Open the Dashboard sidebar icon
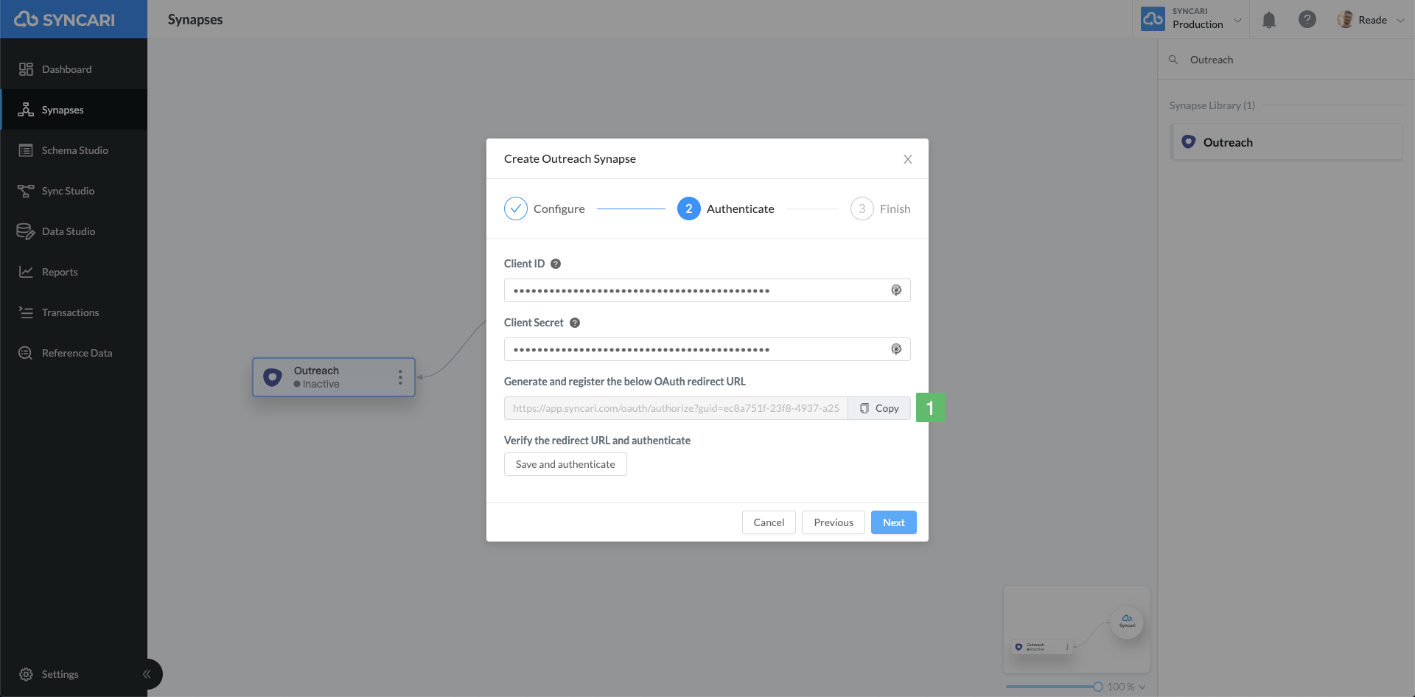The height and width of the screenshot is (697, 1415). pyautogui.click(x=26, y=69)
